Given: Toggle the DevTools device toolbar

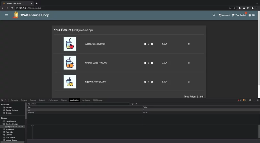Looking at the screenshot, I should 6,100.
